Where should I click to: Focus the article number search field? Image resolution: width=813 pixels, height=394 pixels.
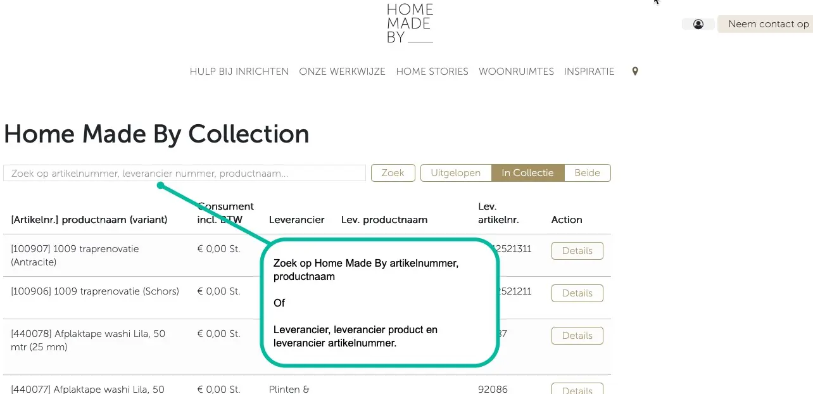coord(184,173)
